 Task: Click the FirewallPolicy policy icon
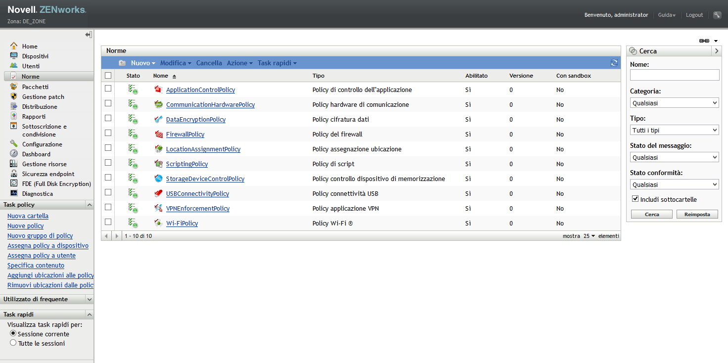click(159, 134)
